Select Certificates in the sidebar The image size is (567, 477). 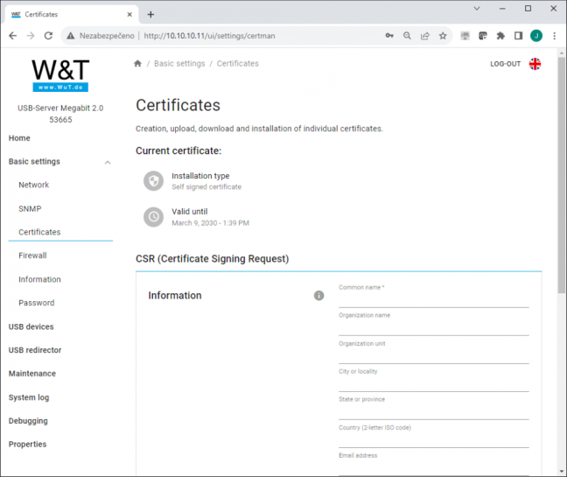(39, 232)
